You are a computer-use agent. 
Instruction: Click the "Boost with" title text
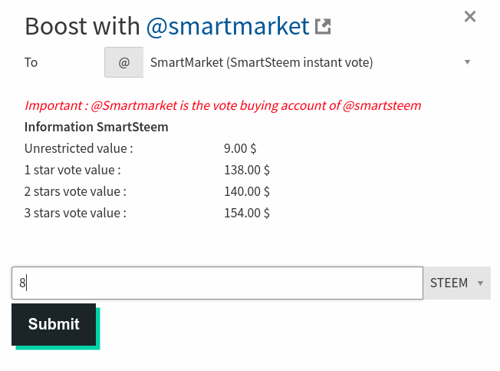(x=82, y=26)
